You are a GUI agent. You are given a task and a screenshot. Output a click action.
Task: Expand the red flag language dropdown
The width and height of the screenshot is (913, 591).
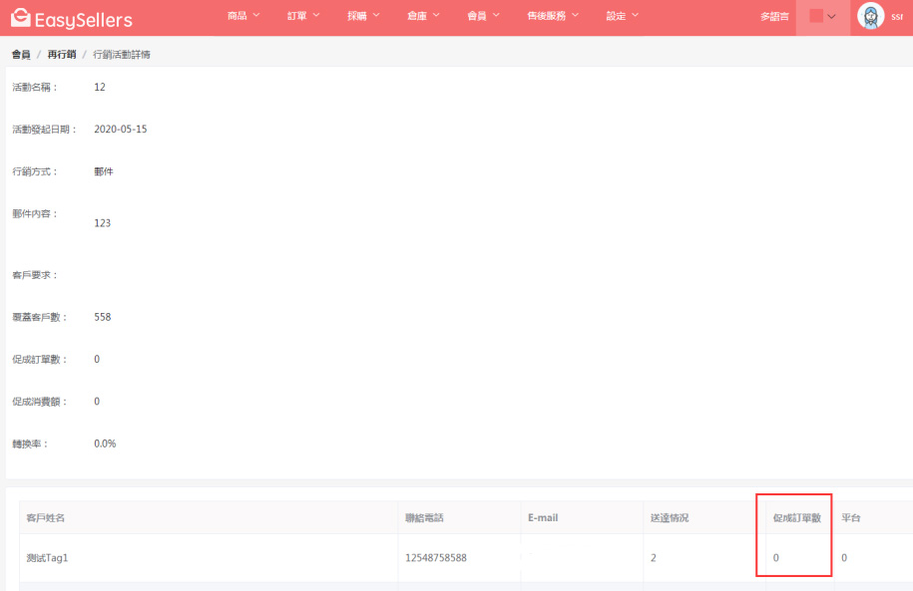tap(823, 17)
